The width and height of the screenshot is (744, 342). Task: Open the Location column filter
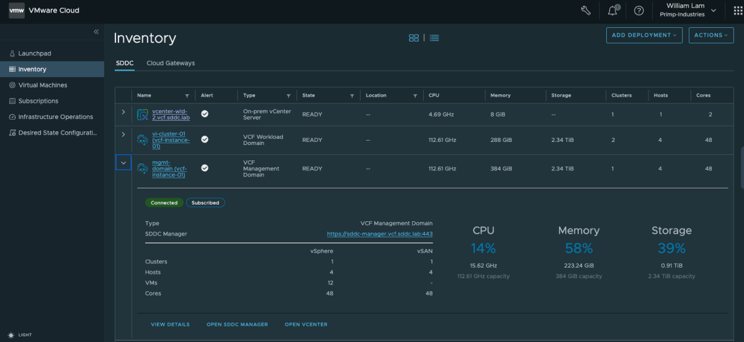(x=415, y=95)
